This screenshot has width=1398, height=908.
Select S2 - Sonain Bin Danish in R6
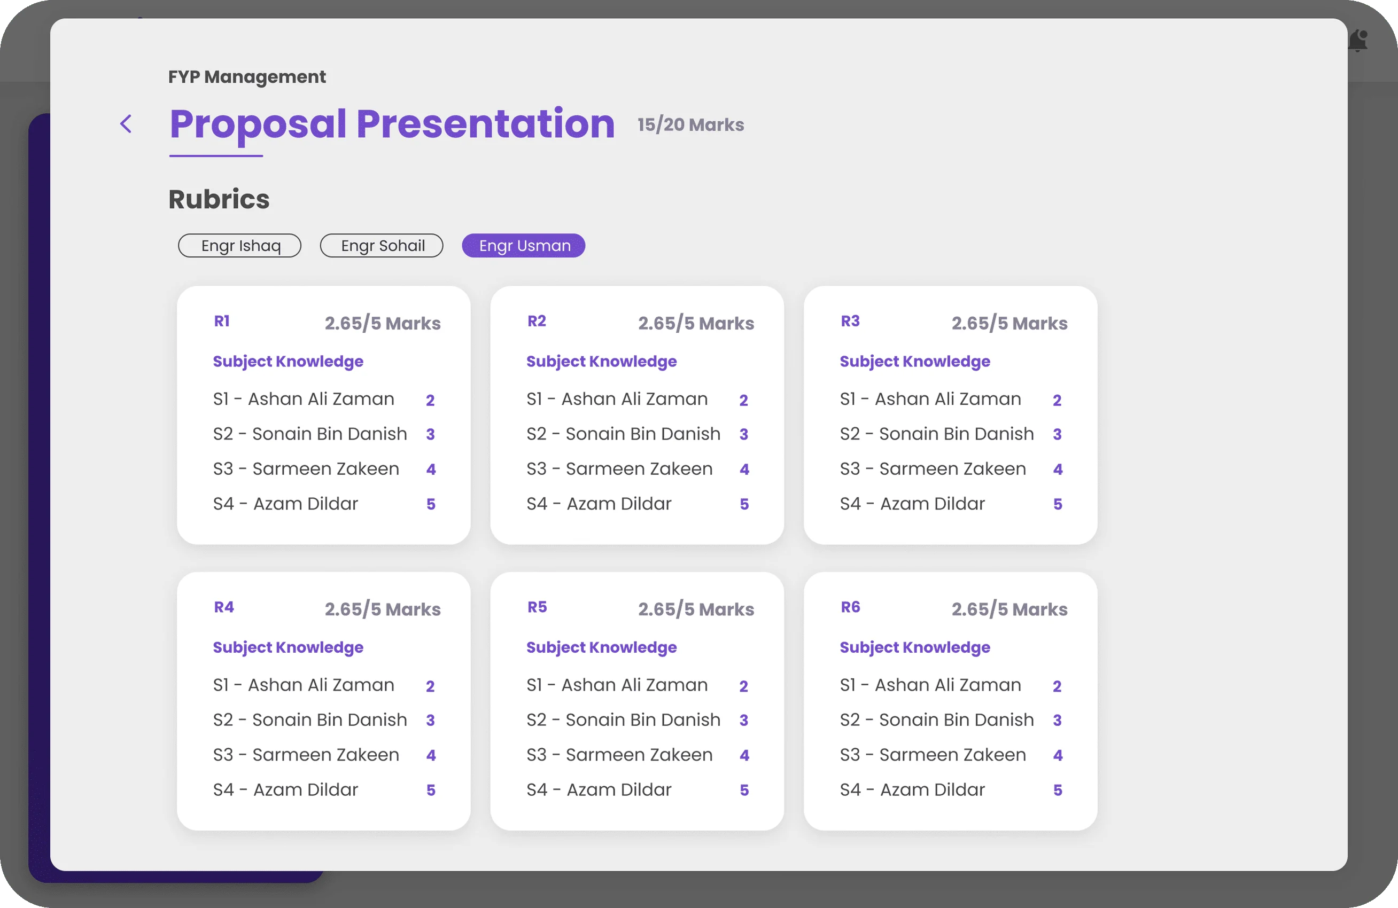[x=936, y=719]
